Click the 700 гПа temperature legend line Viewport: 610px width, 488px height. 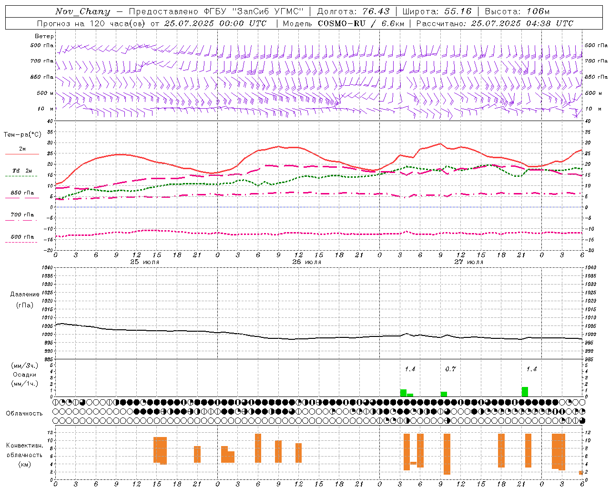tap(22, 220)
